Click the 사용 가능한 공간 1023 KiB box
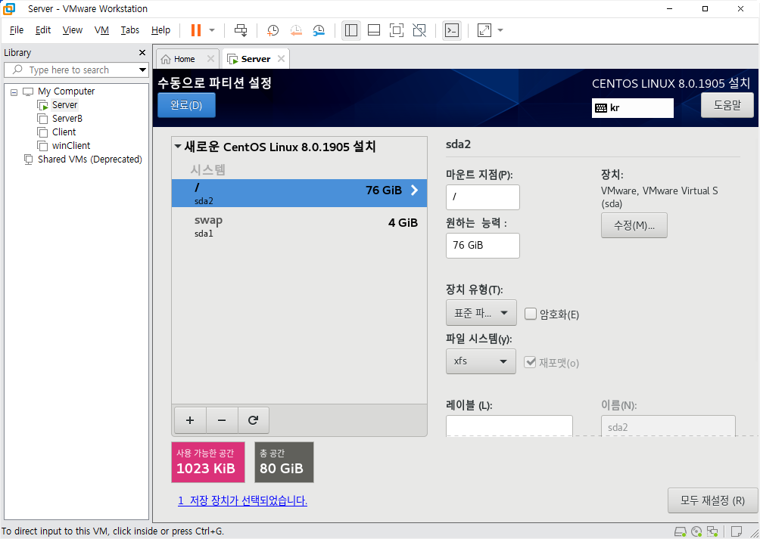 point(208,462)
